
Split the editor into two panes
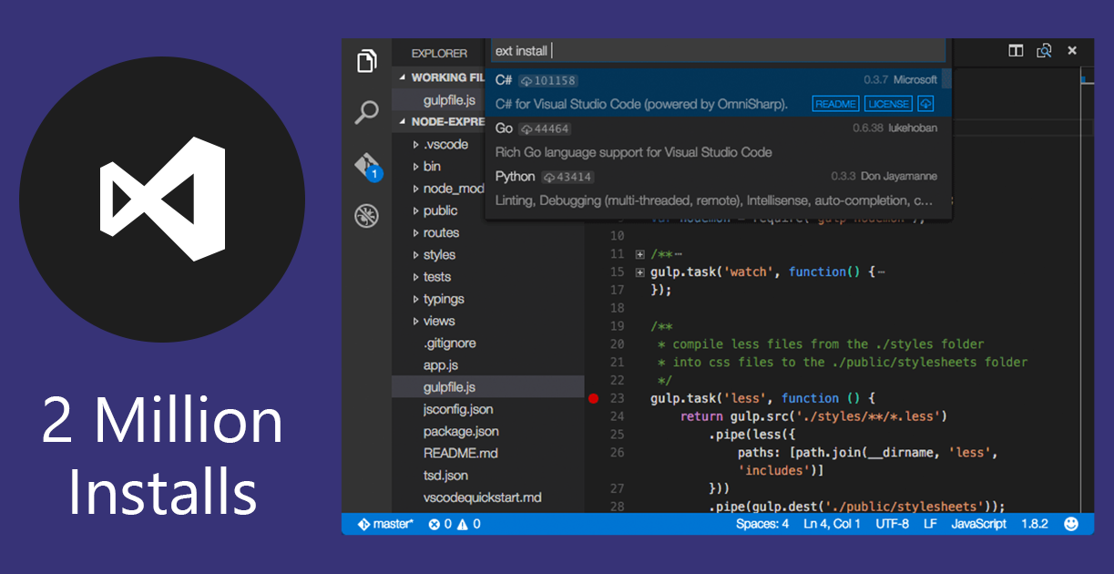(1015, 51)
